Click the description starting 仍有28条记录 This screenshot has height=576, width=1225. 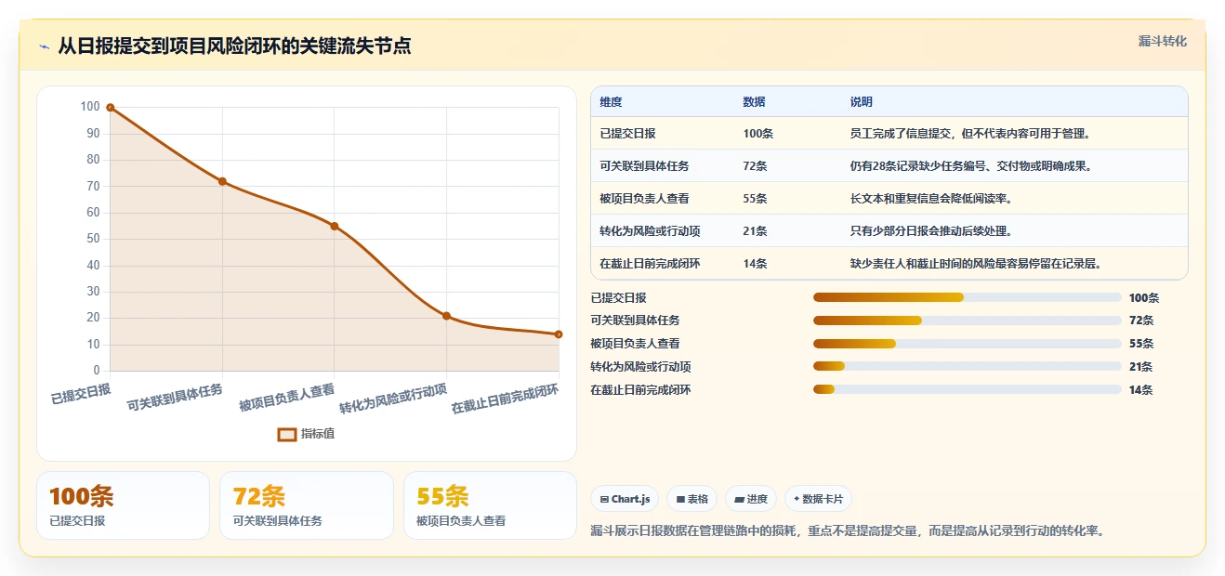pyautogui.click(x=970, y=166)
